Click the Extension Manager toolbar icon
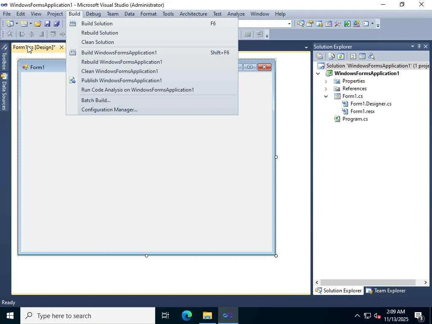 [356, 24]
